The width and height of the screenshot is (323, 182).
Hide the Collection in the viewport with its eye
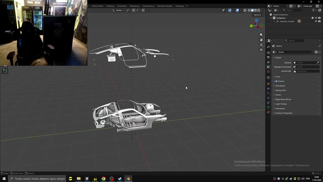point(316,18)
